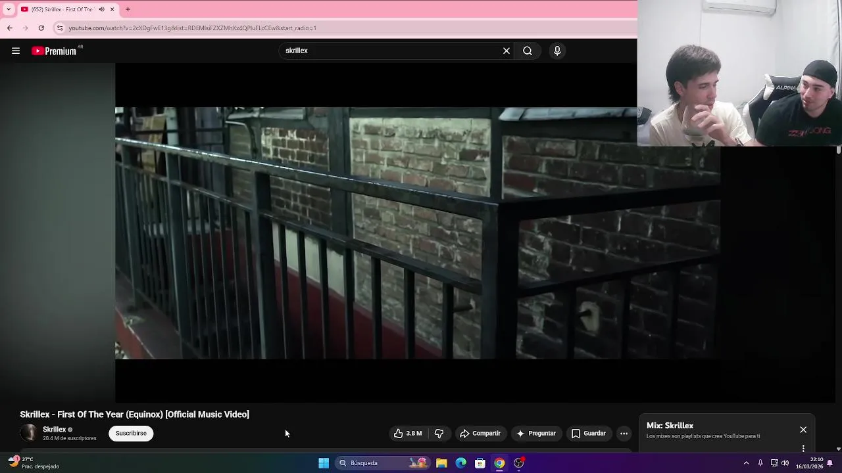The image size is (842, 473).
Task: Open a new Chrome tab
Action: click(128, 9)
